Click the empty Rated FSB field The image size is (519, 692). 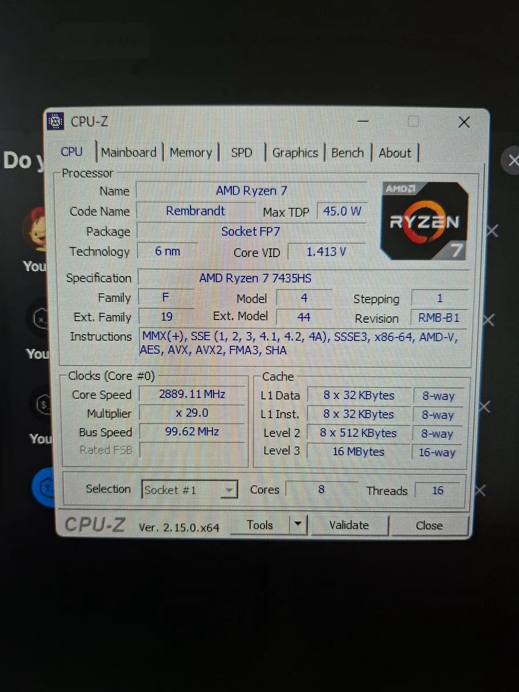[x=192, y=450]
